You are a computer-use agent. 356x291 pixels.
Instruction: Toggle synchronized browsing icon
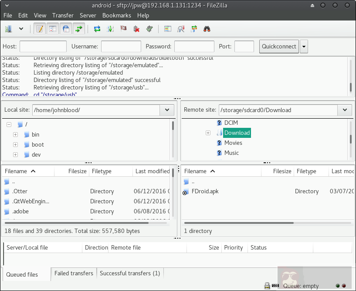194,29
